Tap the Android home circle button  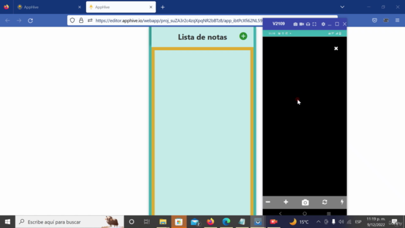[304, 213]
